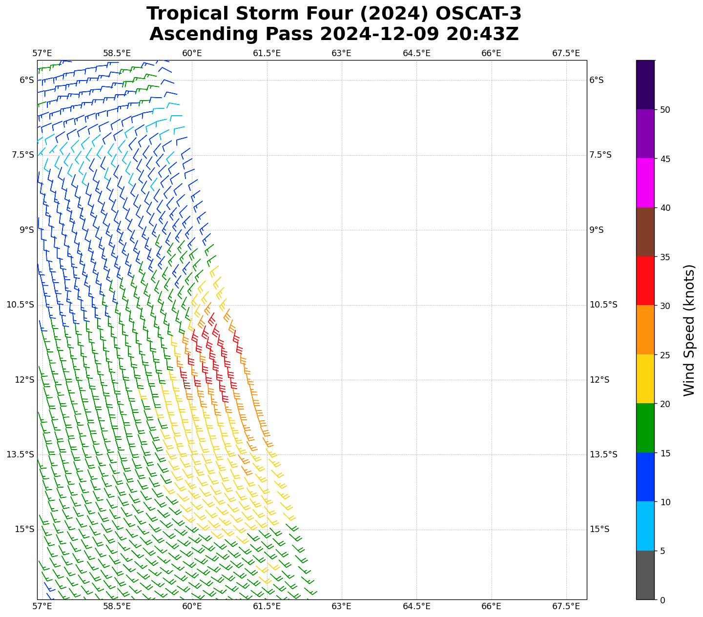Image resolution: width=703 pixels, height=617 pixels.
Task: Select the gray 0–5 knot colorbar segment
Action: (x=645, y=575)
